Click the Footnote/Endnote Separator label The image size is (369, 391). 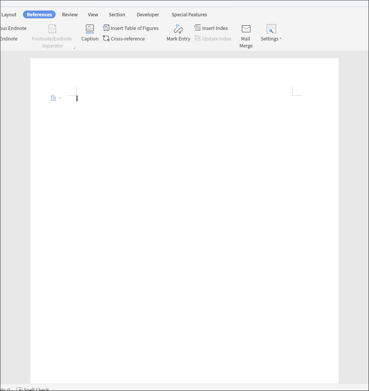point(52,42)
